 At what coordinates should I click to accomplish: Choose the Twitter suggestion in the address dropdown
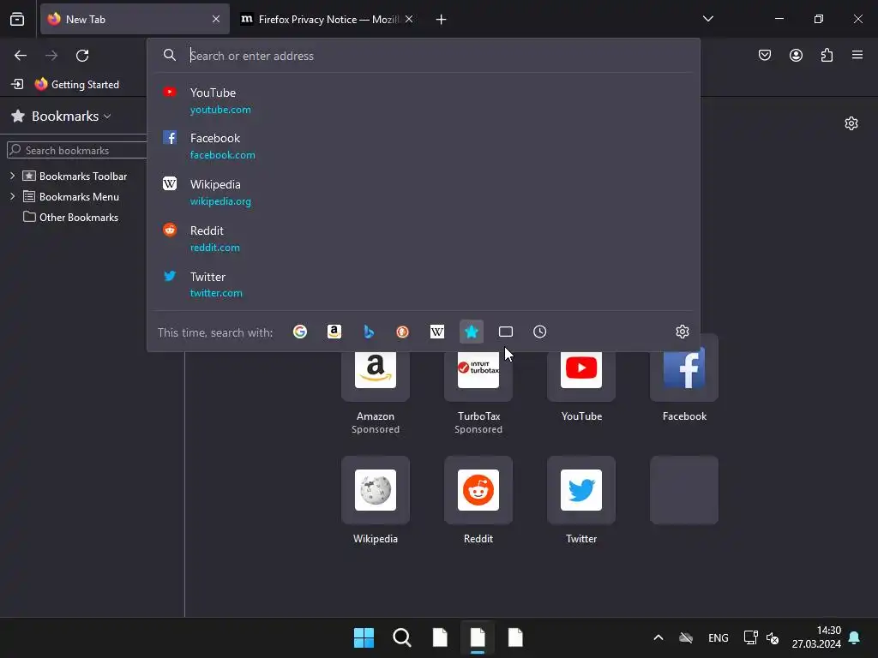424,284
